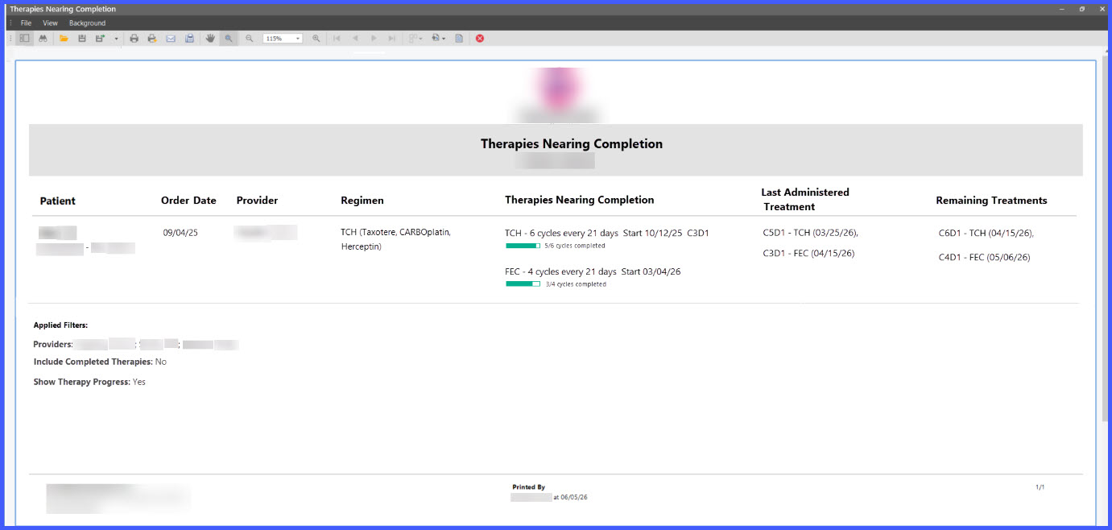Close the Therapies Nearing Completion window
Screen dimensions: 1112x530
pos(1102,9)
